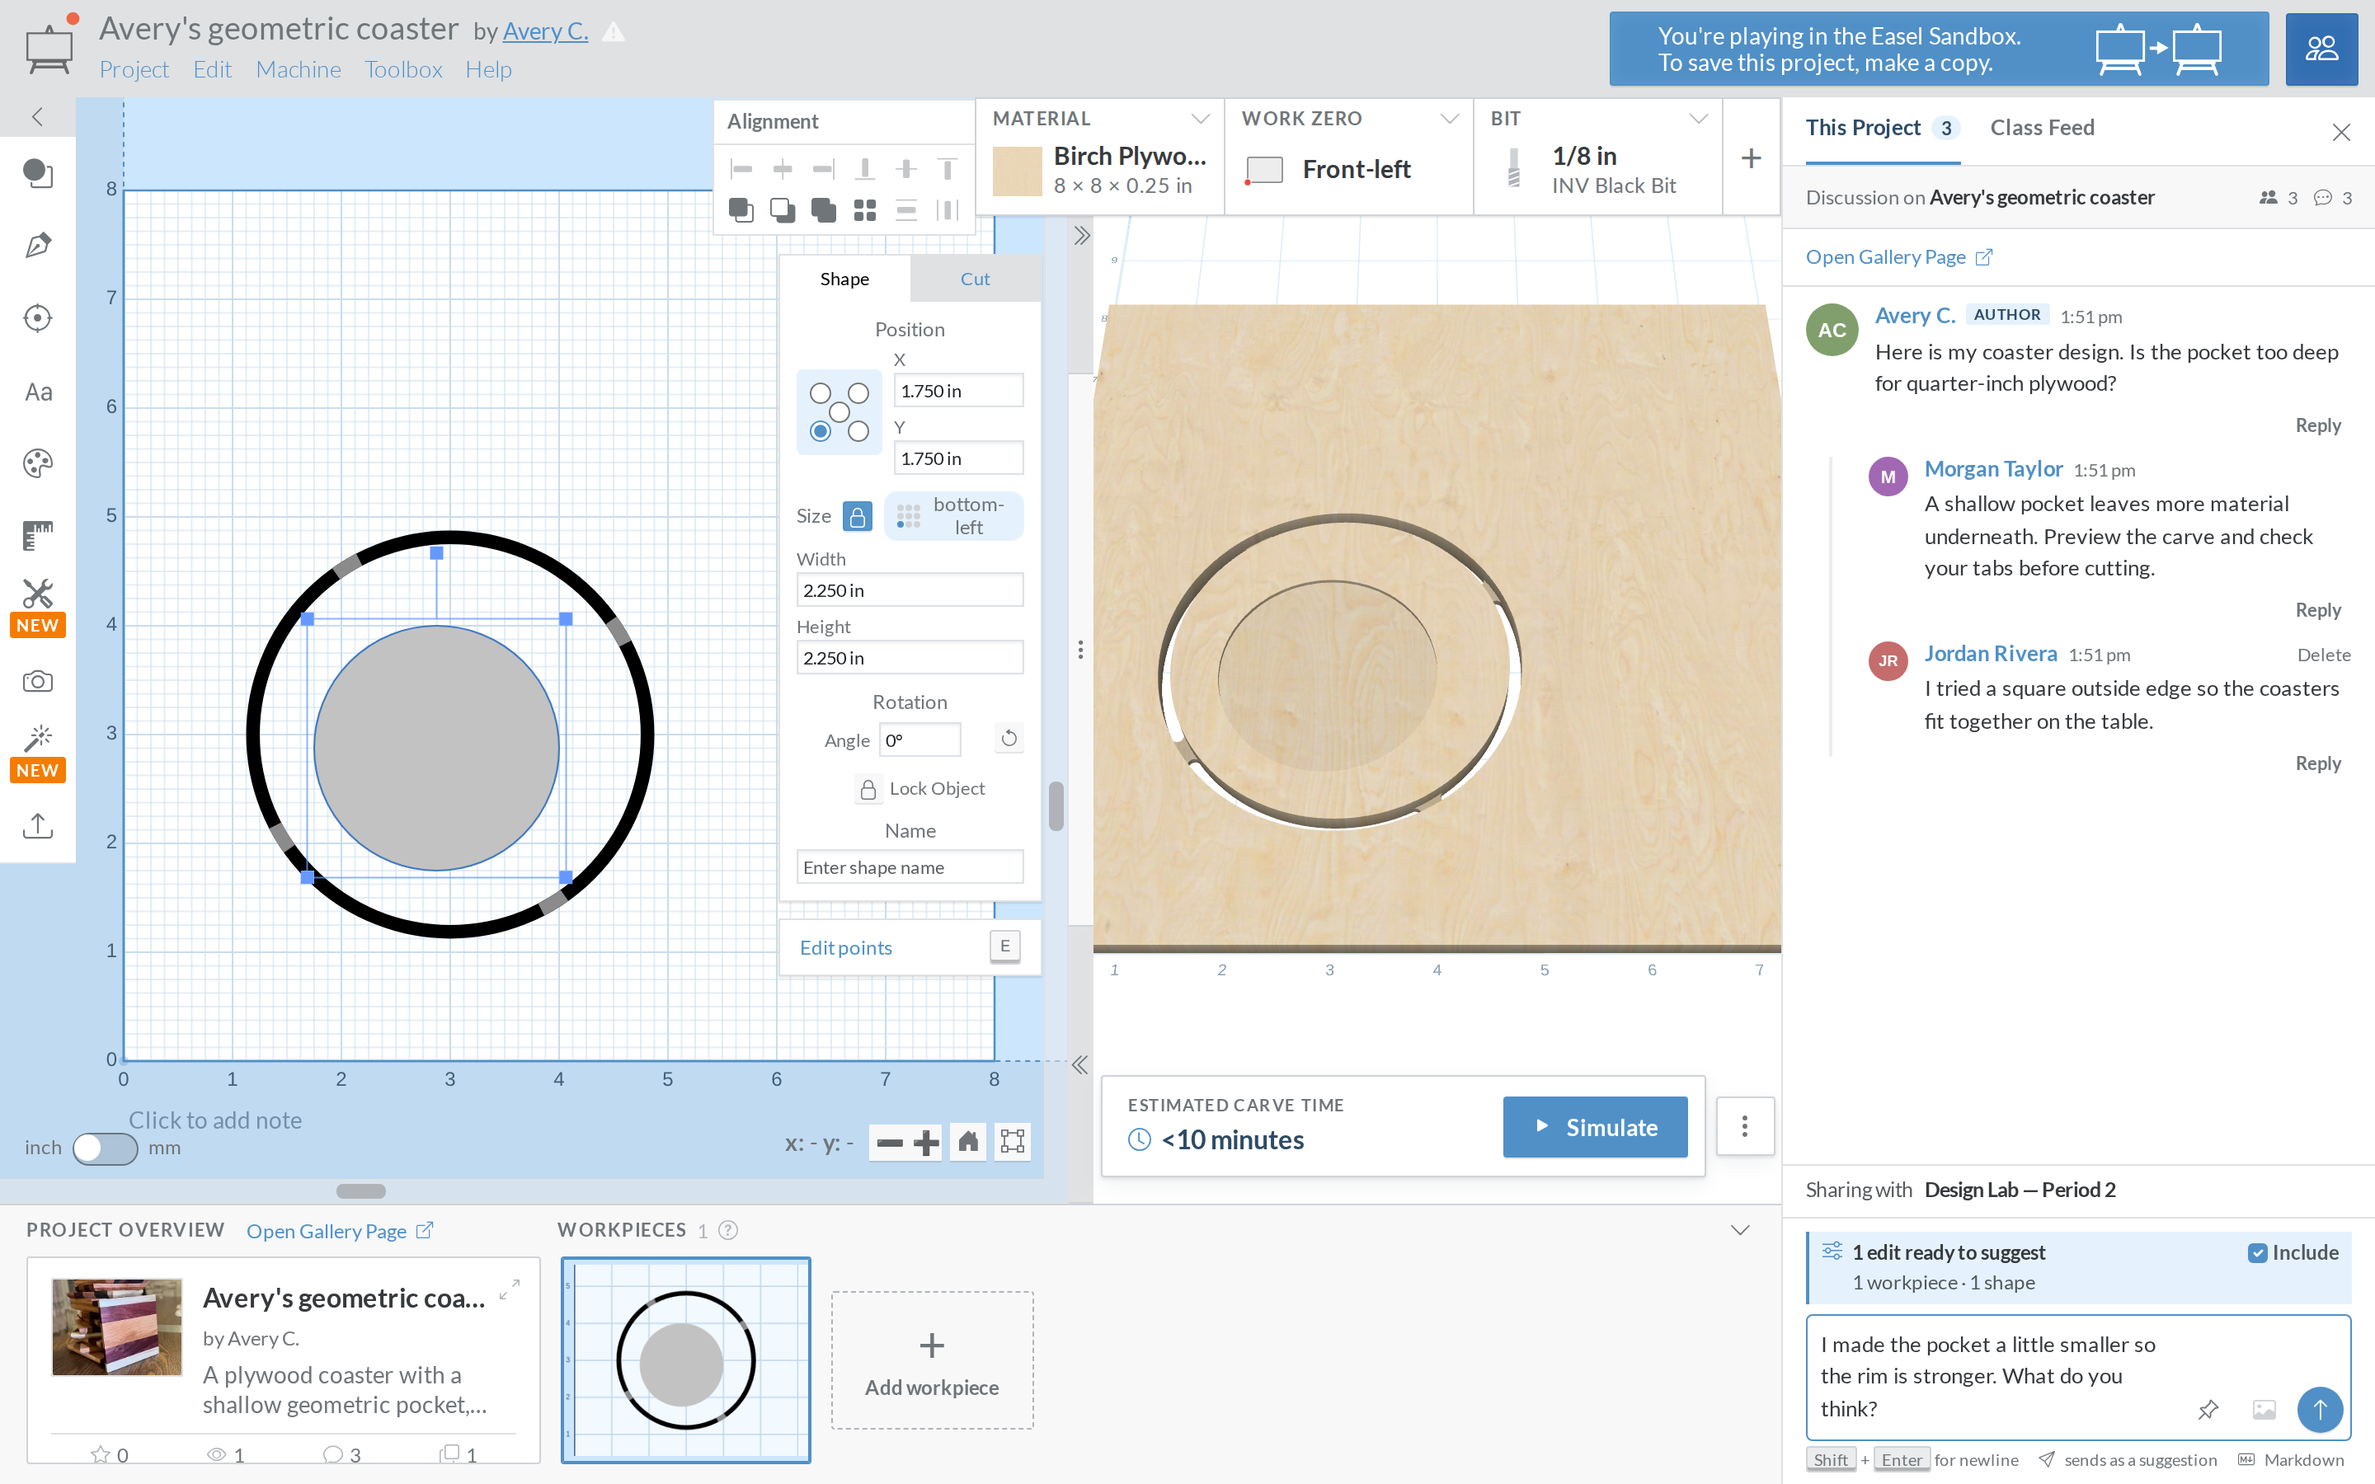Screen dimensions: 2375x1484
Task: Open the Toolbox menu
Action: click(403, 70)
